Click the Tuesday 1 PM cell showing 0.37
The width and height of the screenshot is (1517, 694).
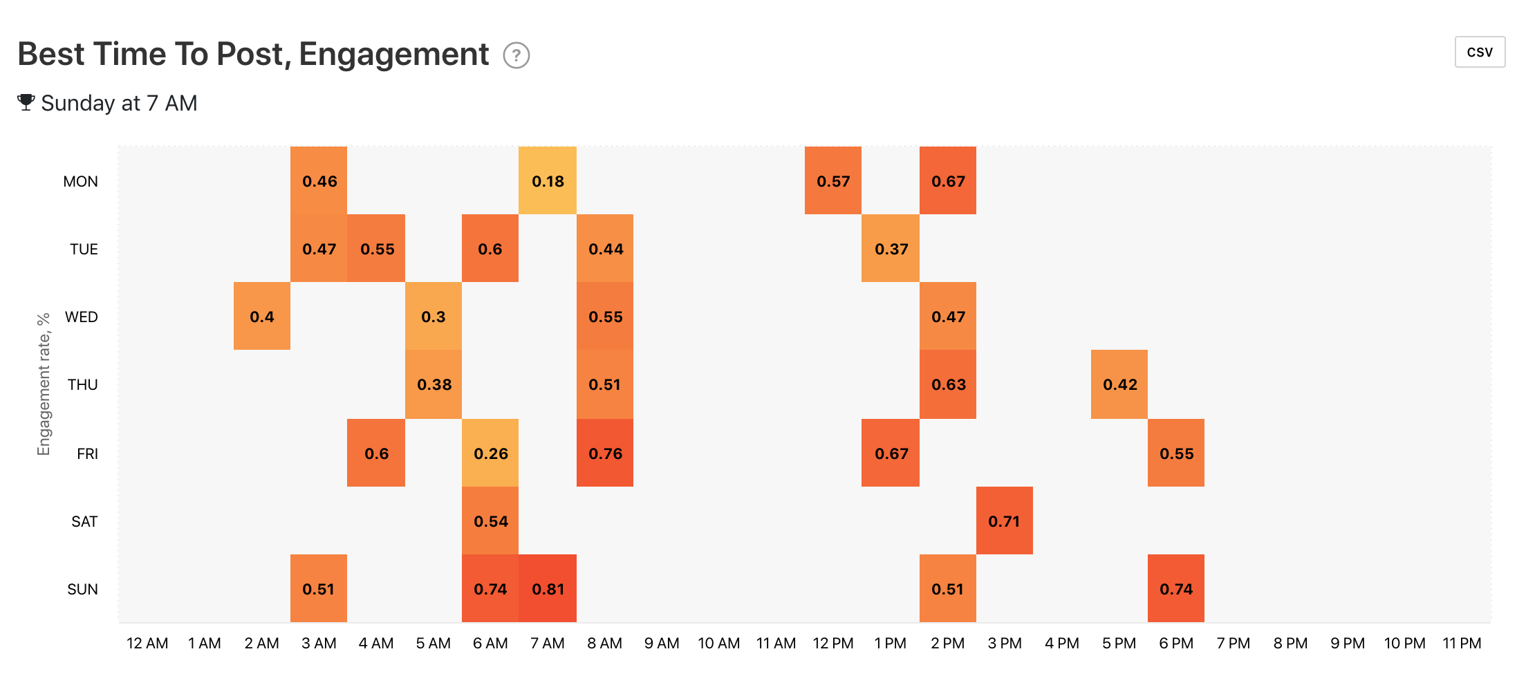click(891, 249)
